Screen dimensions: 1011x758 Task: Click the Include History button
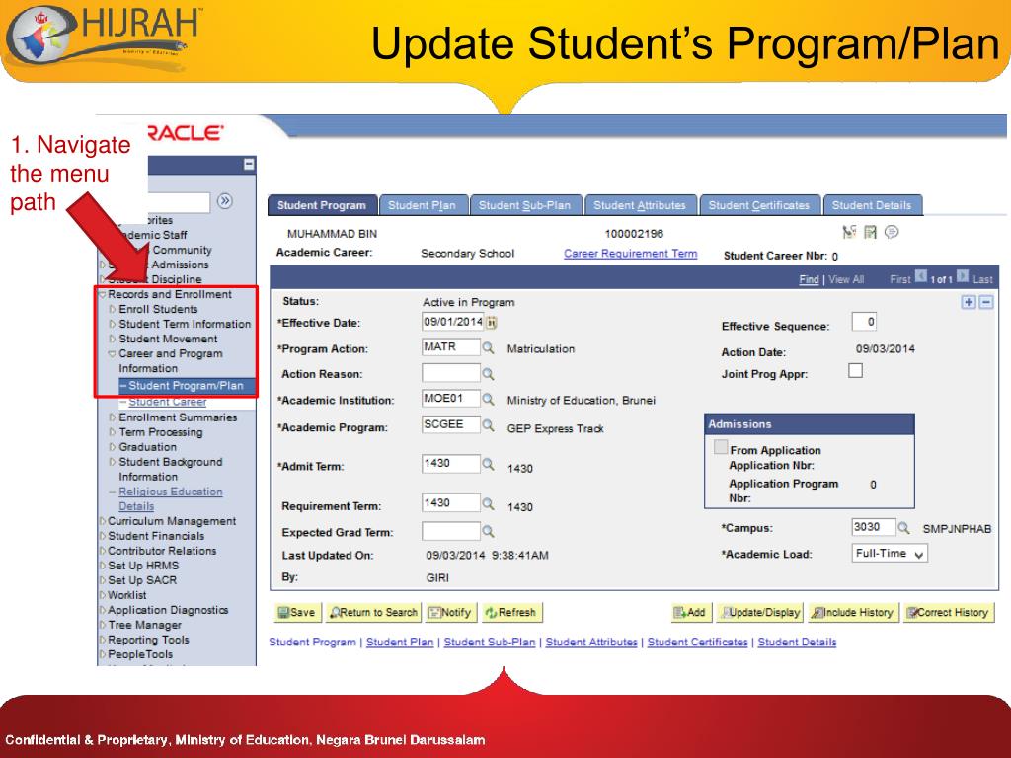point(854,612)
